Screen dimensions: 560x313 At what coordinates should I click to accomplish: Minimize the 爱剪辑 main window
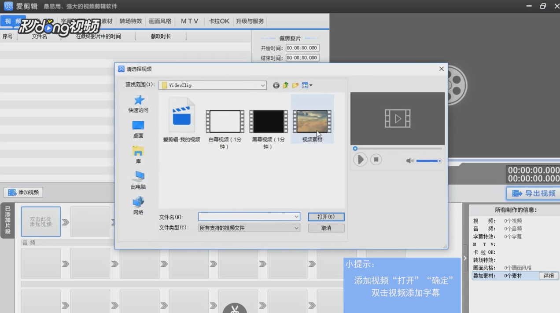click(529, 6)
